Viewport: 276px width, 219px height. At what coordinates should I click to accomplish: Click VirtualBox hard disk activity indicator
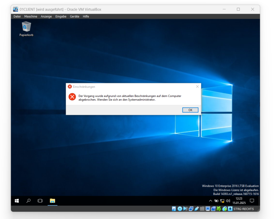174,209
